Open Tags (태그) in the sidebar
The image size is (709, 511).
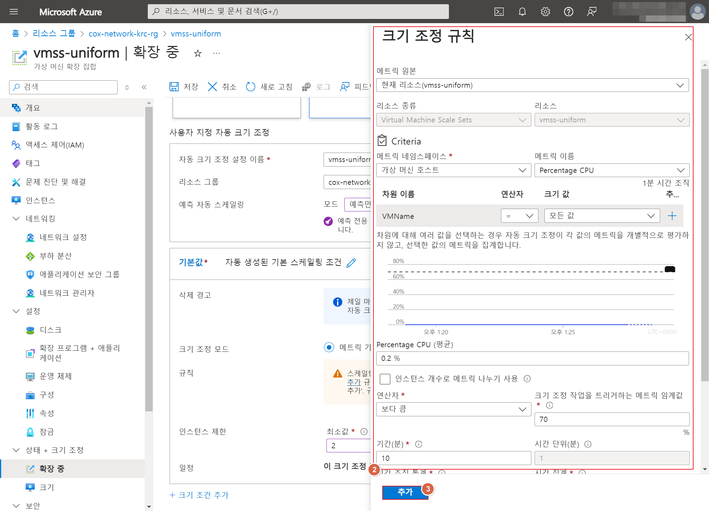[72, 163]
